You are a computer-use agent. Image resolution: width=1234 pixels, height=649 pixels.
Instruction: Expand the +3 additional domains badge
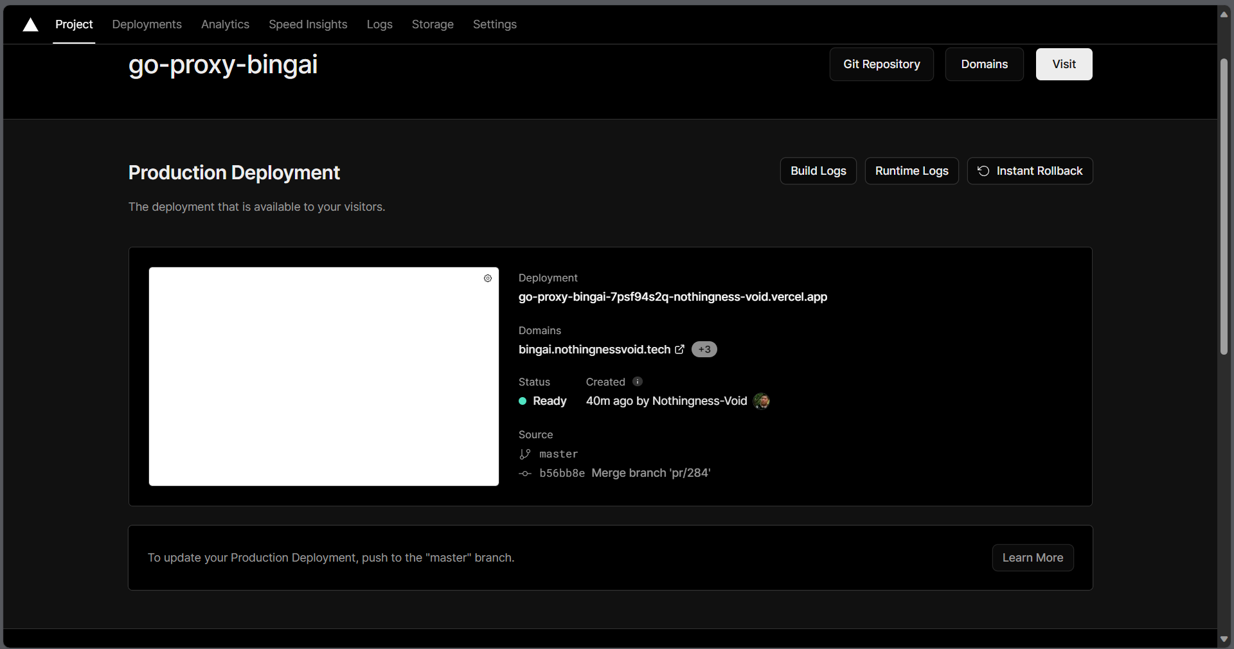click(704, 349)
